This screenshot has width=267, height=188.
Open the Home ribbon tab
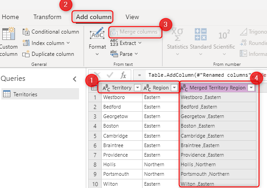[x=10, y=17]
